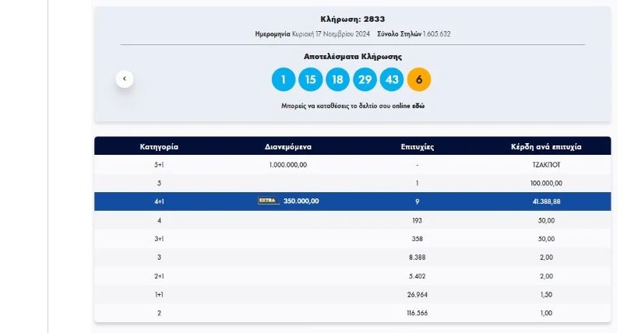Click the previous draw arrow button

(125, 79)
